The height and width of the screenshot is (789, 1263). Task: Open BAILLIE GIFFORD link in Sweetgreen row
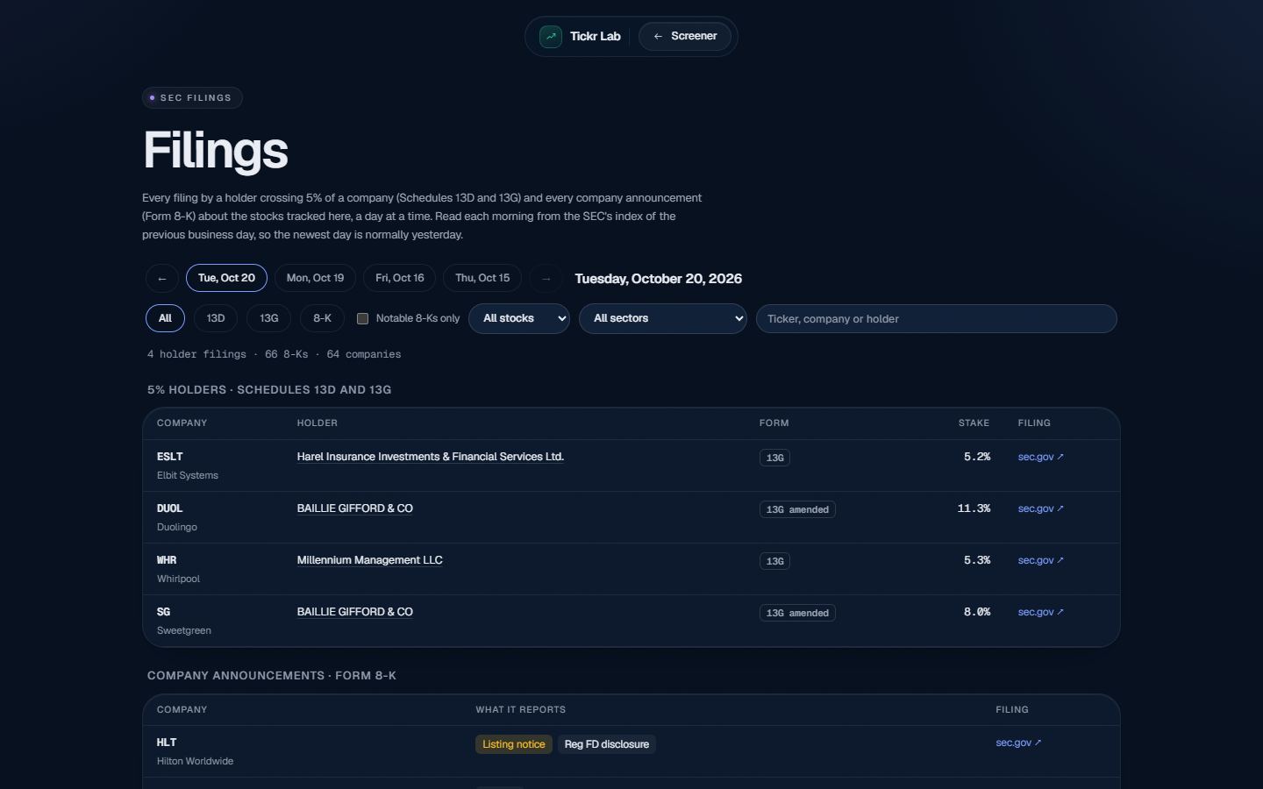pyautogui.click(x=355, y=612)
